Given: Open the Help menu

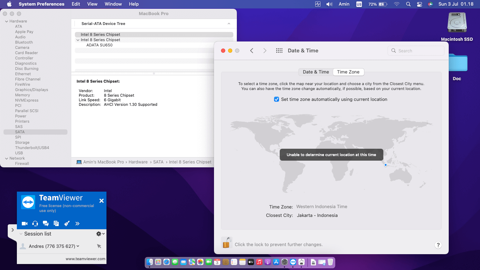Looking at the screenshot, I should pos(134,4).
